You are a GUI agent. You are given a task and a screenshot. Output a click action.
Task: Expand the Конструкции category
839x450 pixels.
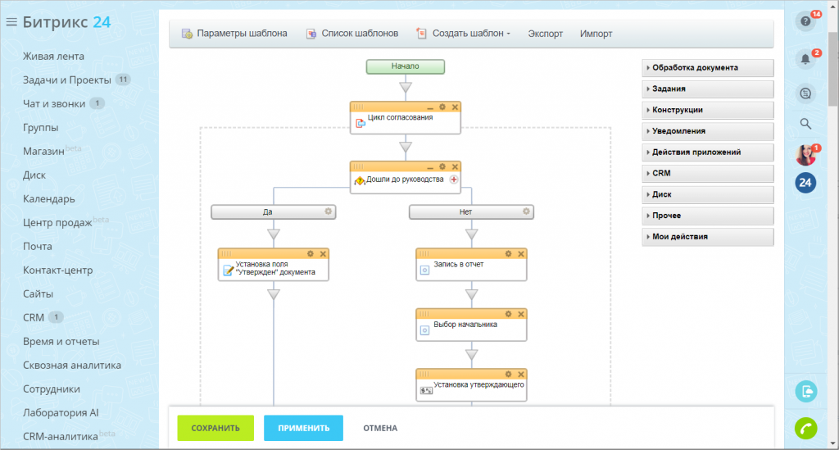pos(707,110)
